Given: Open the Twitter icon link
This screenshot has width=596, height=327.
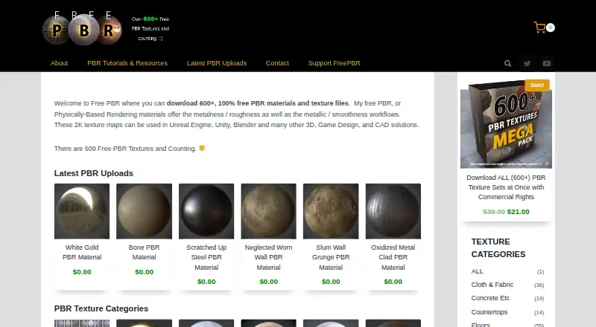Looking at the screenshot, I should [527, 64].
